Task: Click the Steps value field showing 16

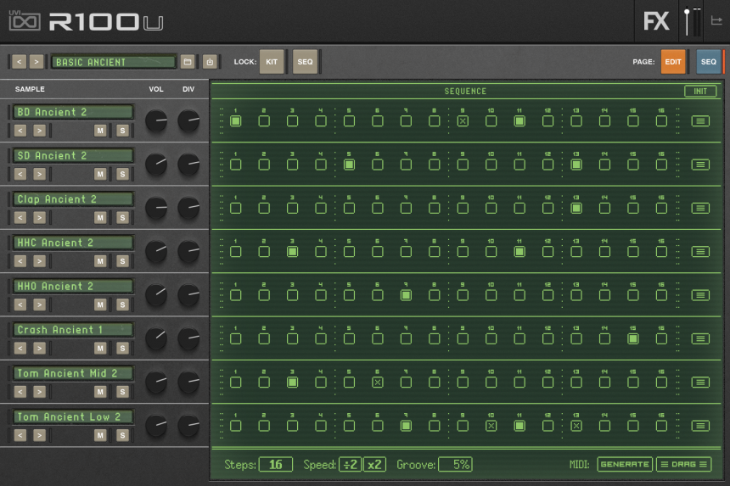Action: pyautogui.click(x=276, y=464)
